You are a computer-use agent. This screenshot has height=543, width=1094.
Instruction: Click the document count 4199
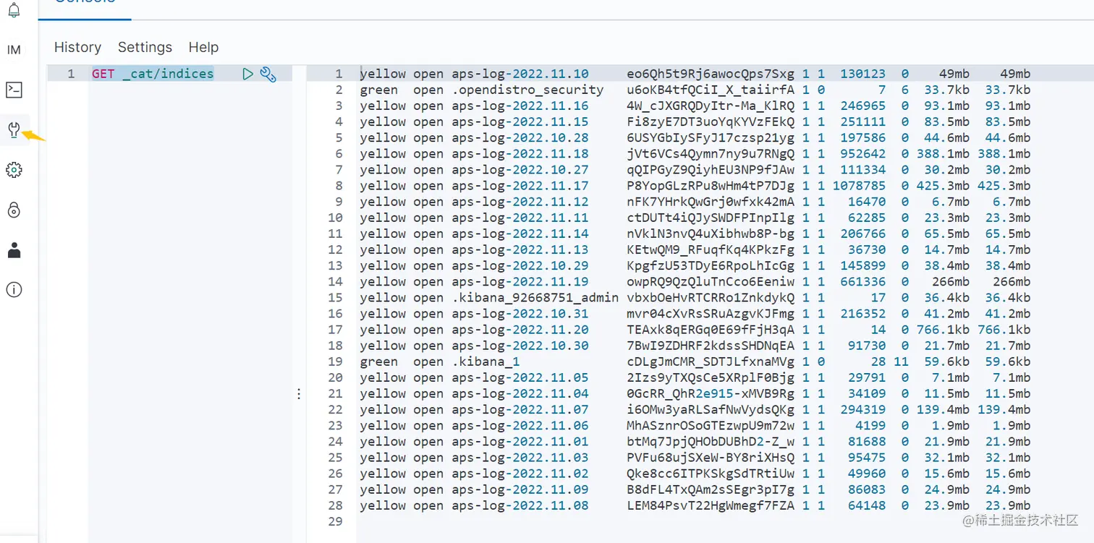pyautogui.click(x=870, y=425)
